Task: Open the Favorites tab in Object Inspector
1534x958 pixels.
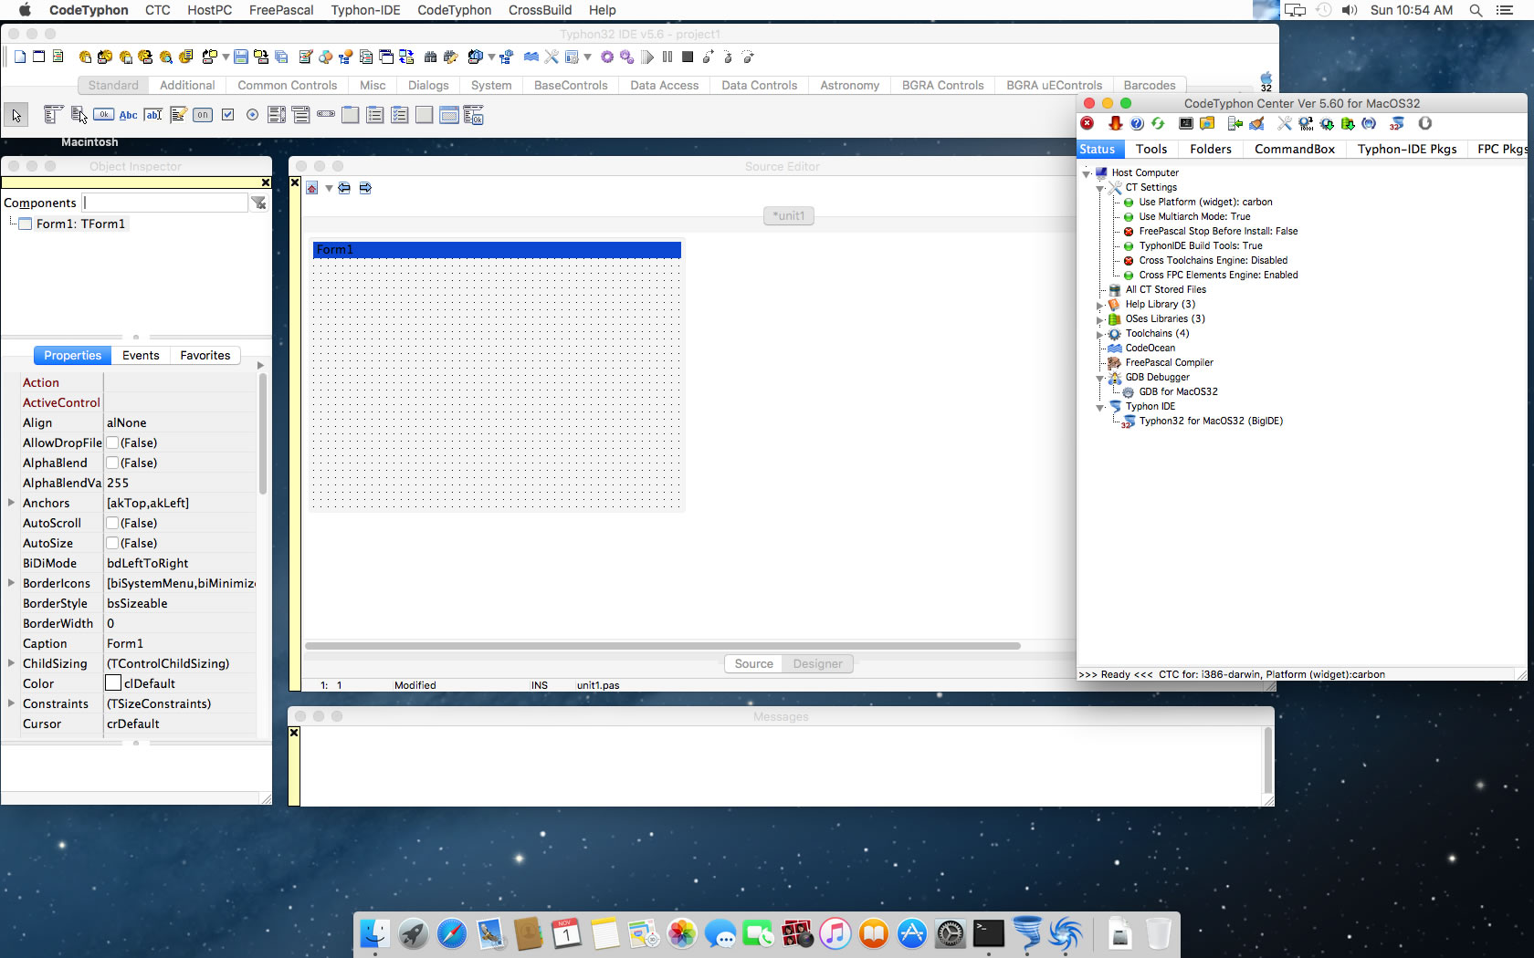Action: 205,355
